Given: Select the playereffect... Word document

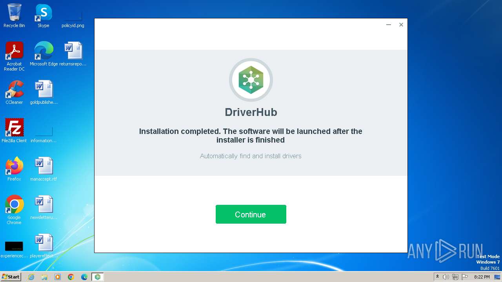Looking at the screenshot, I should [x=44, y=246].
